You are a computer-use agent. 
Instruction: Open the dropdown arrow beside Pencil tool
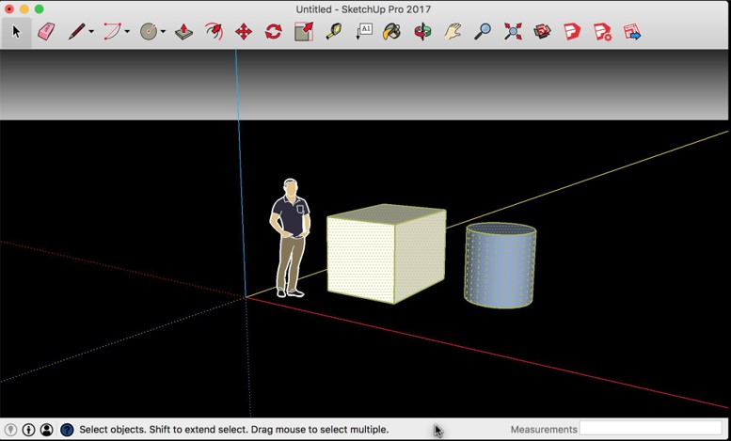pyautogui.click(x=91, y=32)
